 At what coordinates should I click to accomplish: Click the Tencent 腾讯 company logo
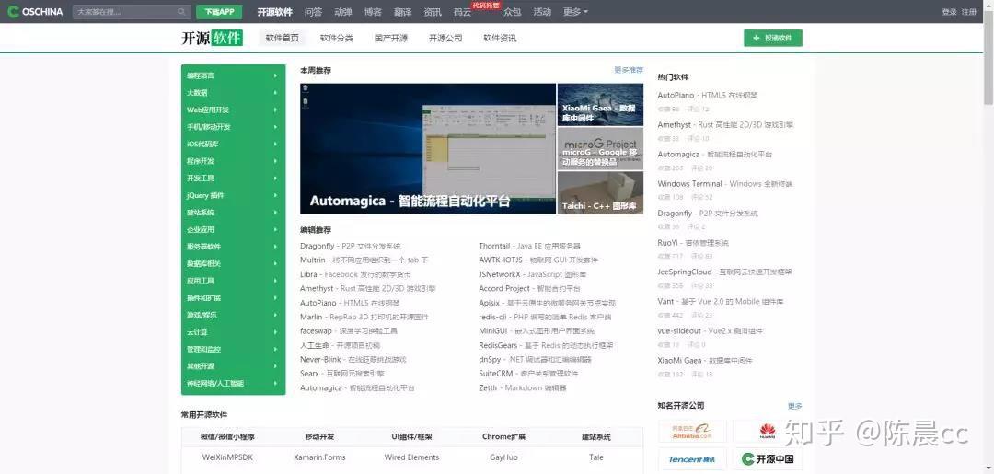691,458
